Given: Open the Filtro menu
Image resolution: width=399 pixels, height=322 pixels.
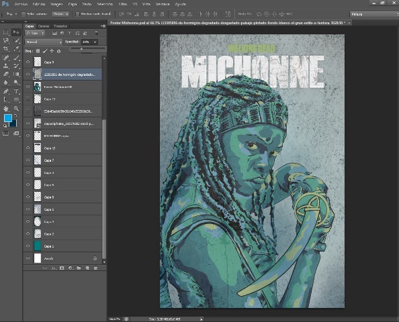Looking at the screenshot, I should 123,4.
